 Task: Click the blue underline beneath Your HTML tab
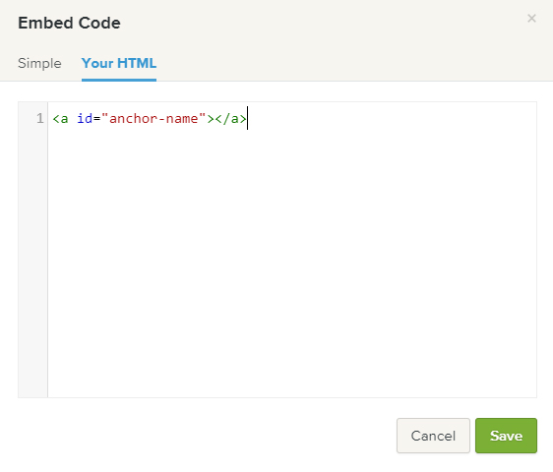pos(119,80)
